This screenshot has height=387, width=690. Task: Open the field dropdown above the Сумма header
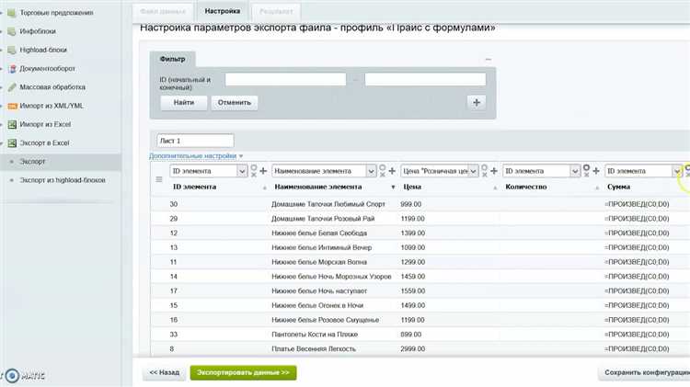point(643,171)
